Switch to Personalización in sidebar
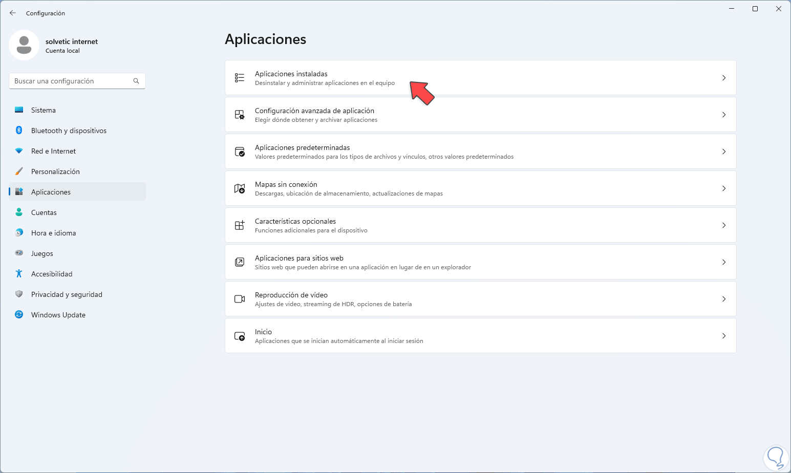791x473 pixels. pos(55,171)
